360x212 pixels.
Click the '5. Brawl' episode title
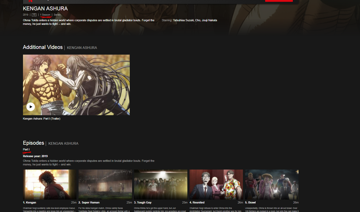pos(250,202)
